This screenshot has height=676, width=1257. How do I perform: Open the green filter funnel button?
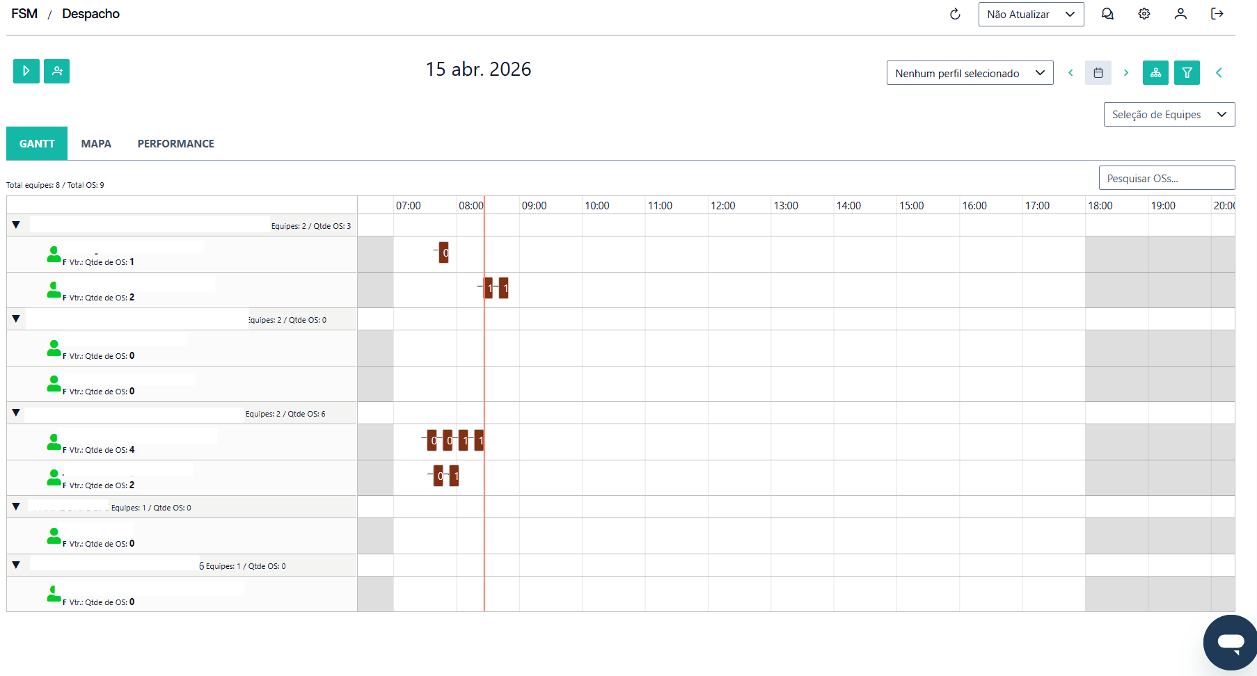(1187, 73)
